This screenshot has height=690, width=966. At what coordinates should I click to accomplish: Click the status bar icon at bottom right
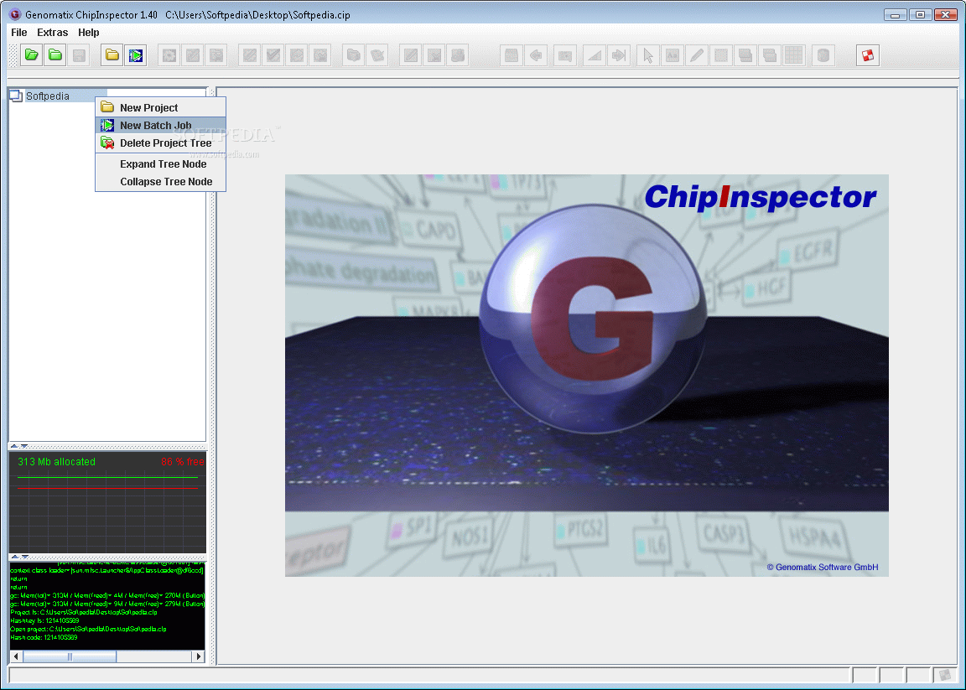945,675
